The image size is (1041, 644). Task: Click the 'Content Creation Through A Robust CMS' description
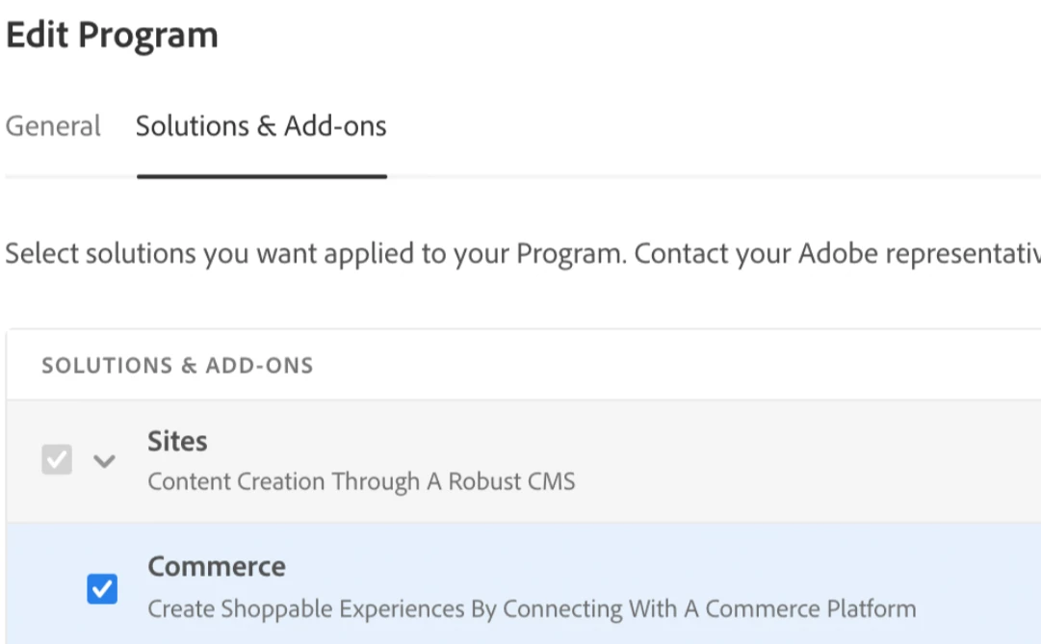coord(361,481)
